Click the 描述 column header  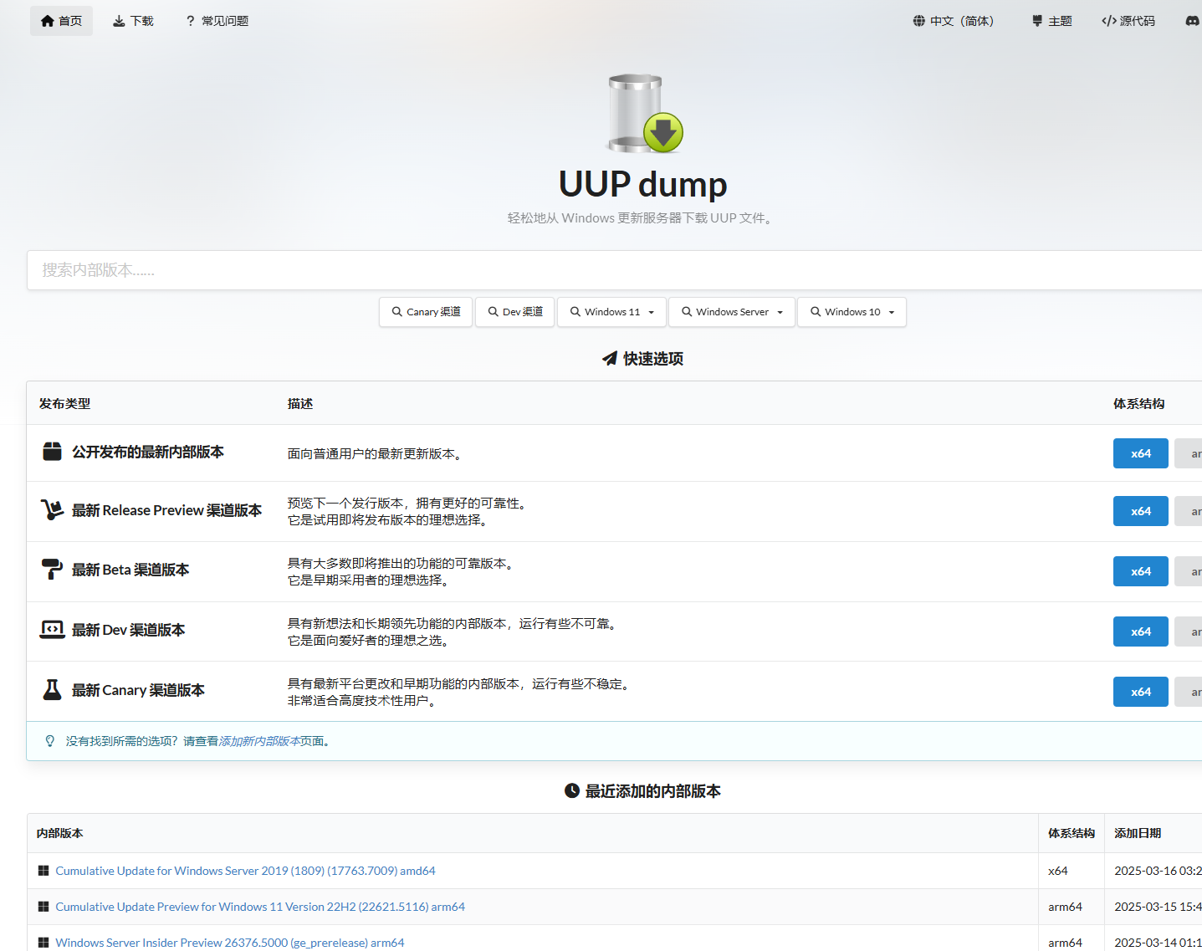click(300, 403)
